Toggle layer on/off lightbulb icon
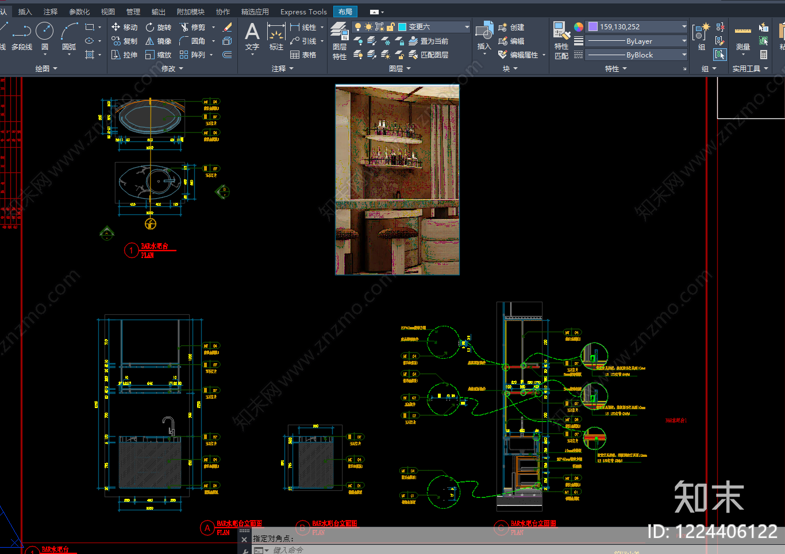785x554 pixels. (358, 27)
